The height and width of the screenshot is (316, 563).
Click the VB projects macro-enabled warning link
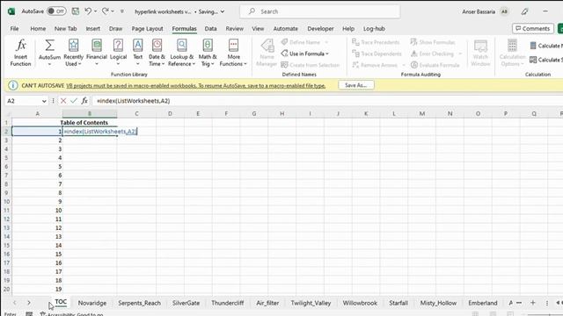point(195,86)
